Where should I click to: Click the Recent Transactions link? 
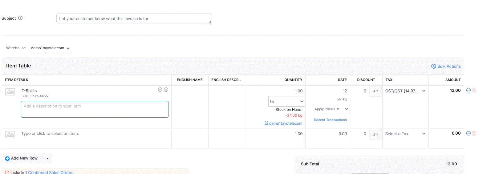(330, 120)
